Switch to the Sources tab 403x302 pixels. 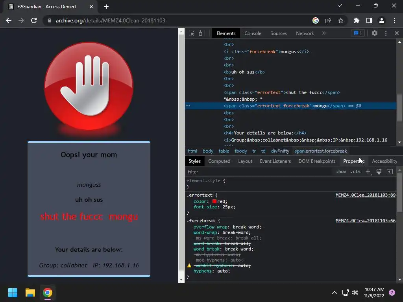coord(278,33)
